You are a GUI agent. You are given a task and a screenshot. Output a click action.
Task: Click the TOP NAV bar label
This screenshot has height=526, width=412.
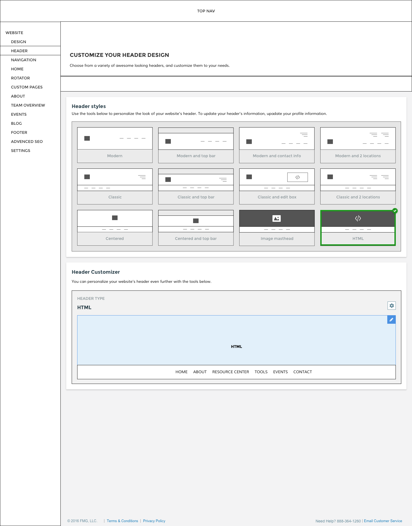[x=206, y=11]
